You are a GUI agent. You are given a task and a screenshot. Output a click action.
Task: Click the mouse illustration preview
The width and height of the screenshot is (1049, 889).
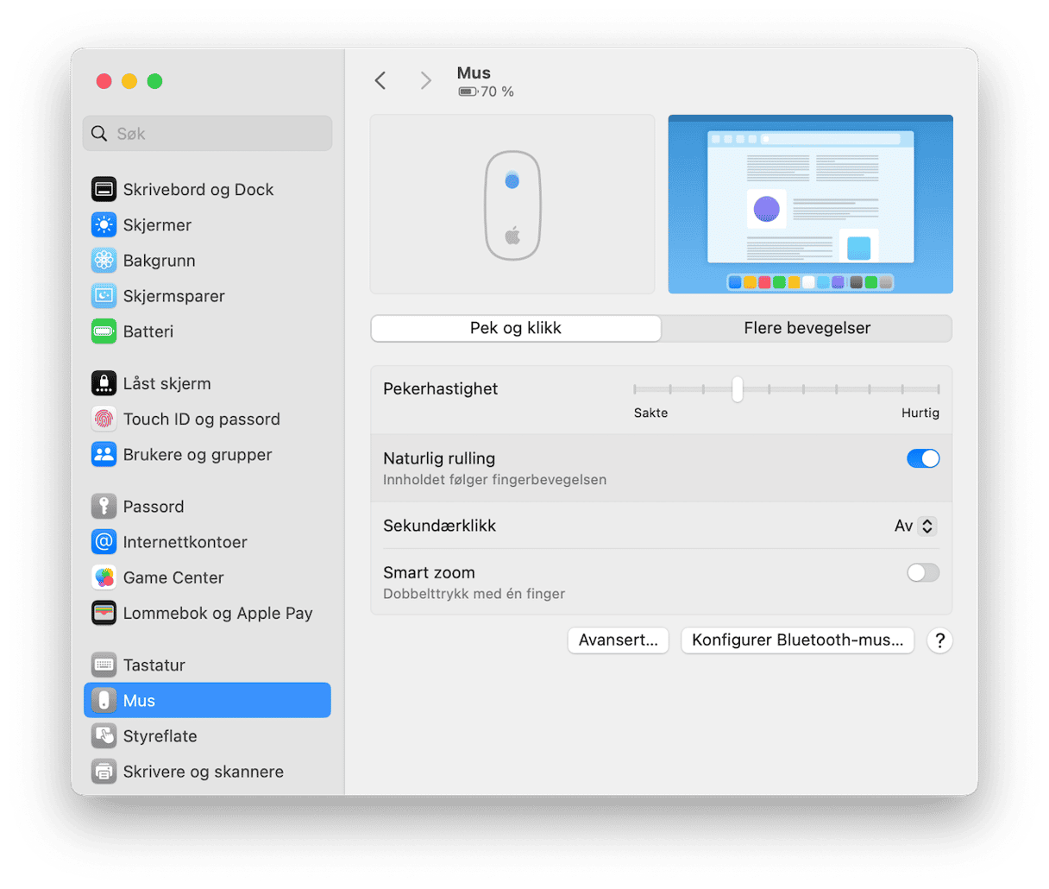coord(512,205)
